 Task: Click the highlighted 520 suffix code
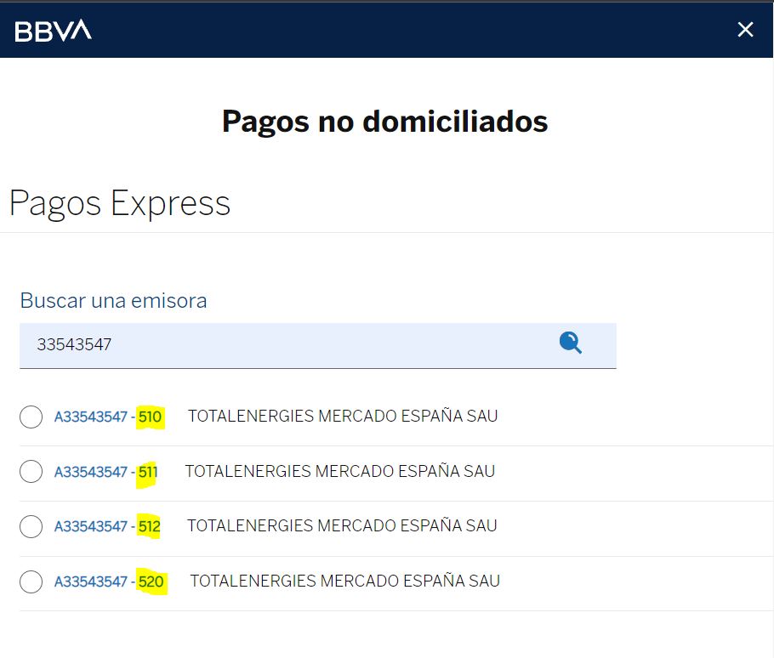pos(151,582)
